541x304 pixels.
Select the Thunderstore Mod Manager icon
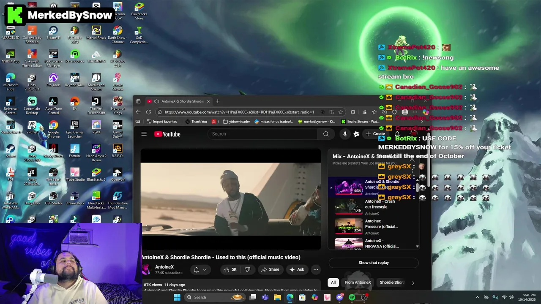click(x=117, y=200)
